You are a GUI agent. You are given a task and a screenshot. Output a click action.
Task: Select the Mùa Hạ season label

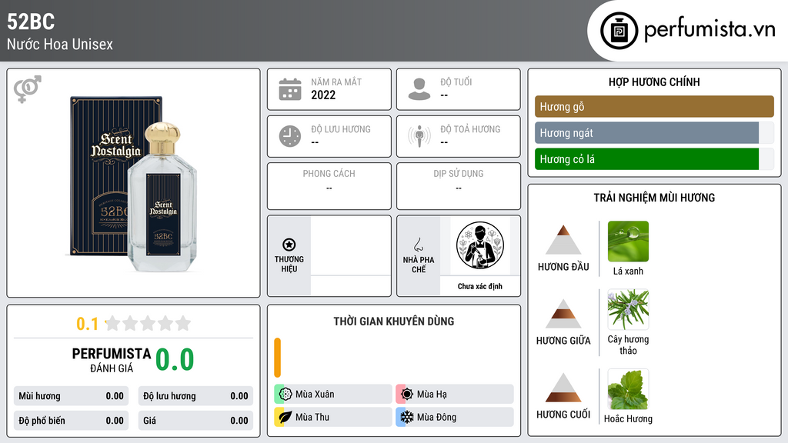pos(432,395)
